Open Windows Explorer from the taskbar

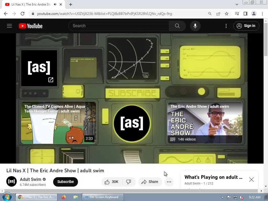point(76,197)
